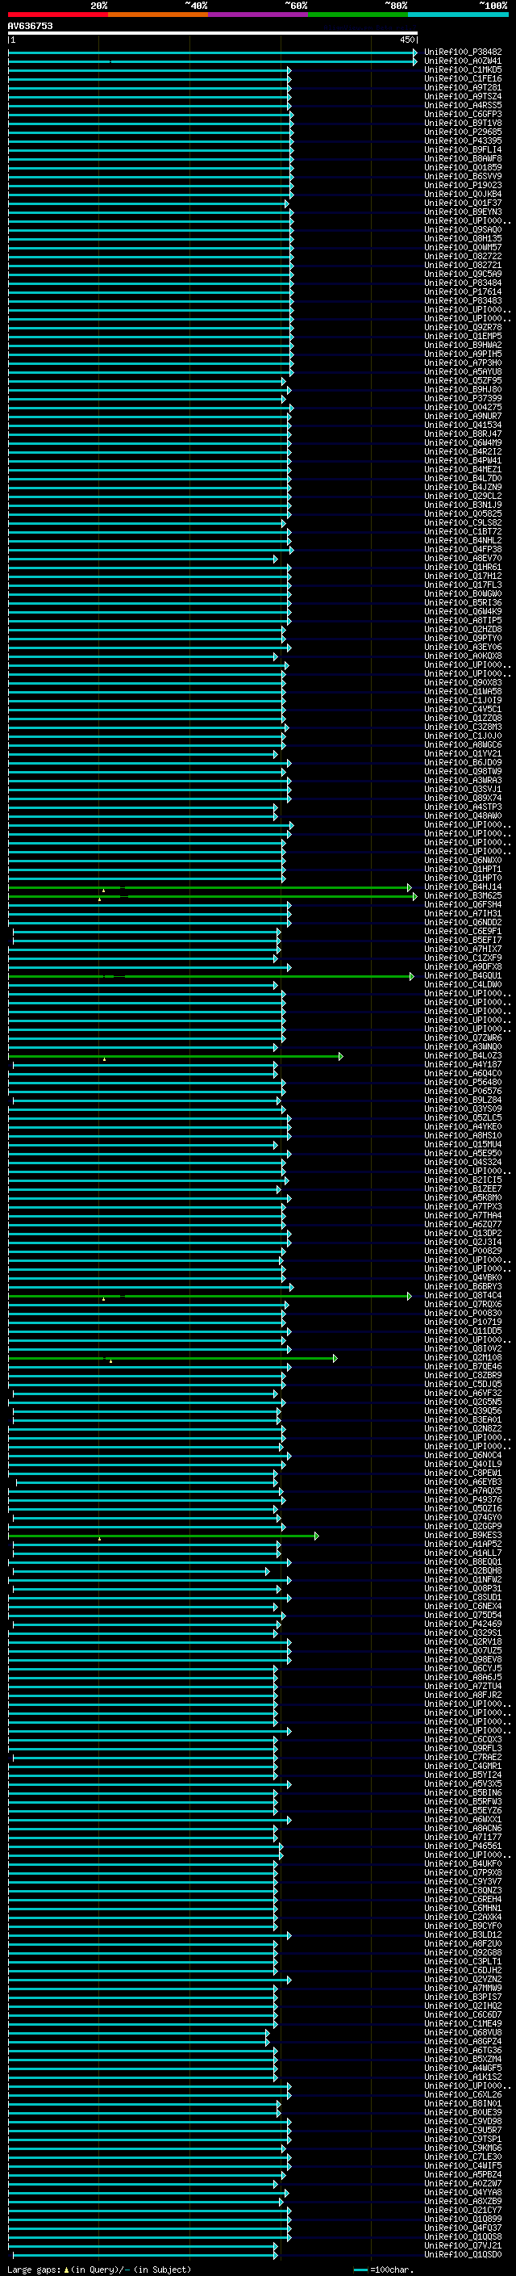Select label UniRef100_Q01F37
This screenshot has width=516, height=2276.
click(x=463, y=203)
